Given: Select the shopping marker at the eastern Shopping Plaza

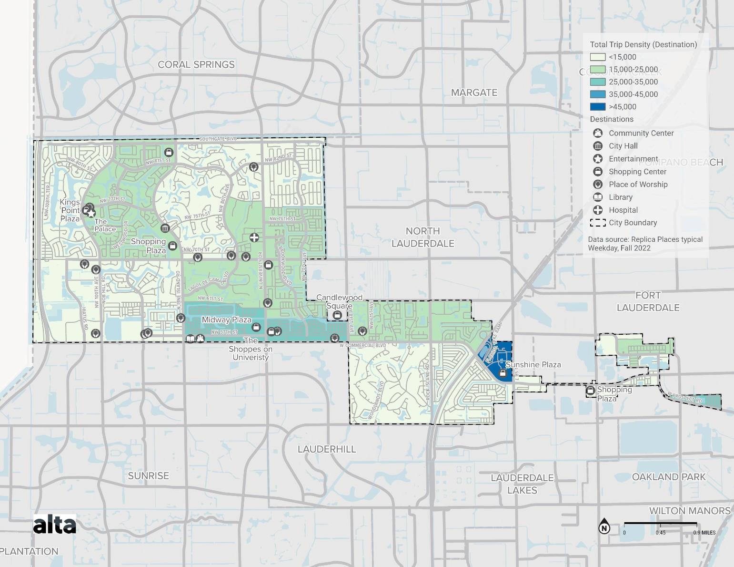Looking at the screenshot, I should tap(591, 391).
